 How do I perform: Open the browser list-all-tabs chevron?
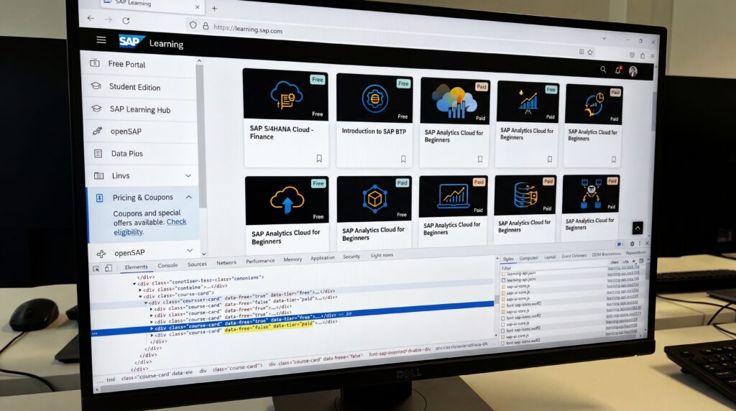coord(604,39)
